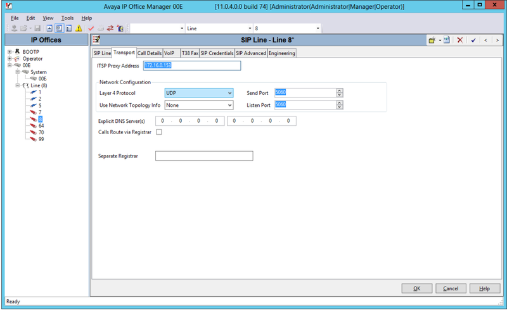
Task: Show error pane yellow warning icon
Action: (79, 28)
